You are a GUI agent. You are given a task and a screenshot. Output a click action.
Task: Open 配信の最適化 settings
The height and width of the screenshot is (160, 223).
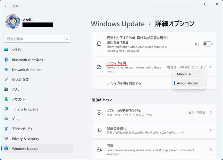pos(154,130)
